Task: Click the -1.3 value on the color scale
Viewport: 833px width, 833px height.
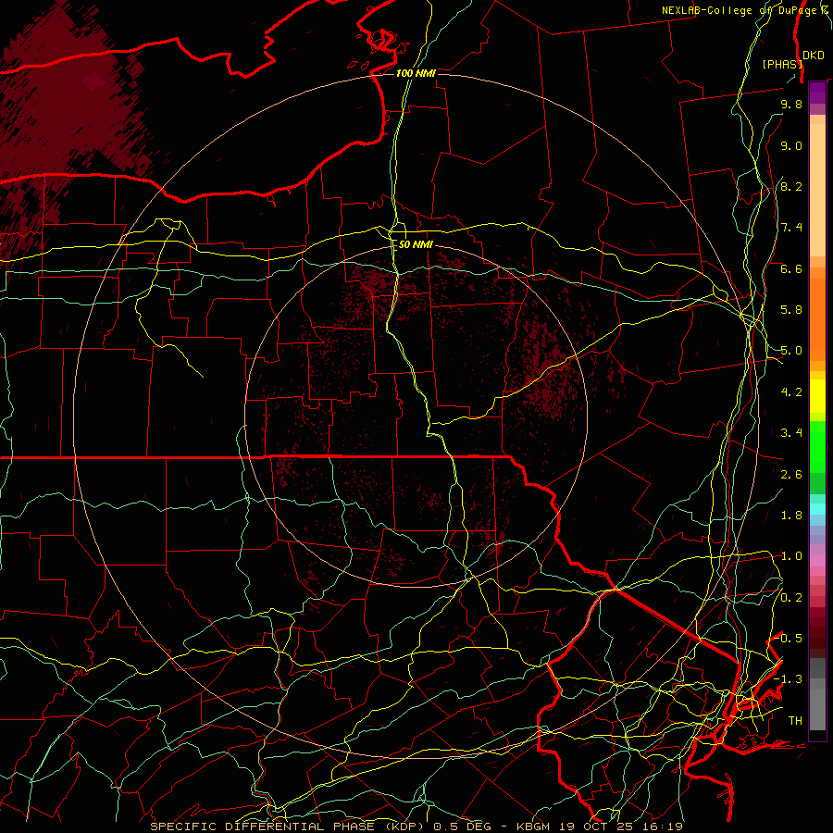Action: point(789,679)
